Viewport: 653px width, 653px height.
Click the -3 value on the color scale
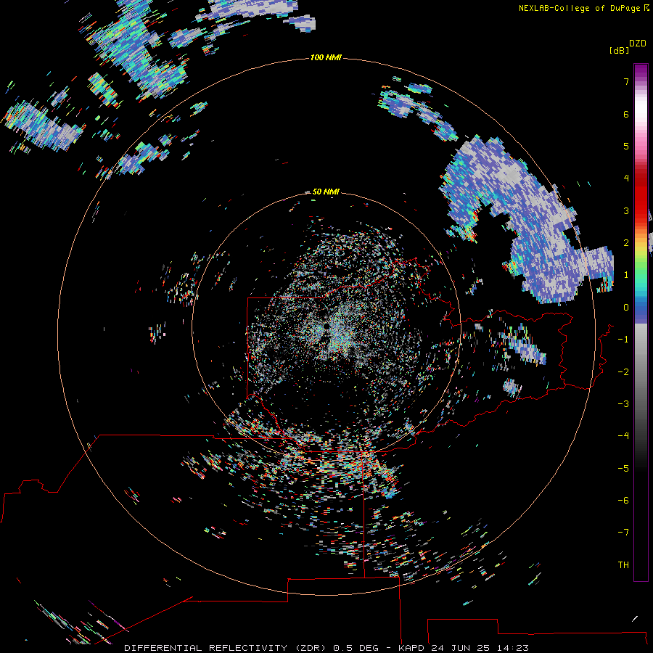coord(623,404)
